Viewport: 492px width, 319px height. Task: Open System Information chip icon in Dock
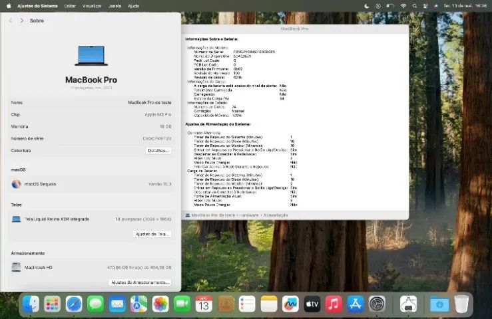pyautogui.click(x=408, y=304)
